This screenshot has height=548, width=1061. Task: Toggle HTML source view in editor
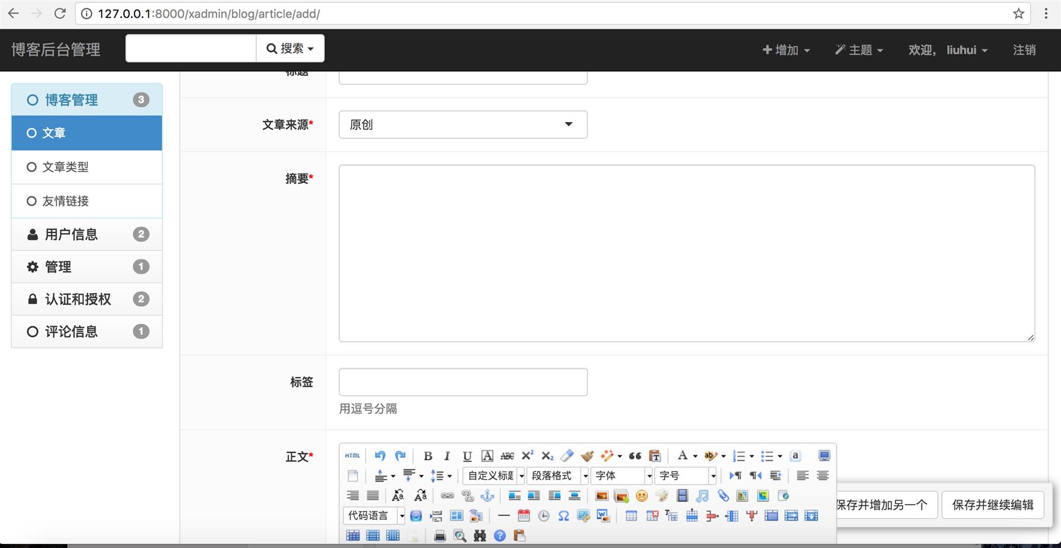click(x=352, y=455)
